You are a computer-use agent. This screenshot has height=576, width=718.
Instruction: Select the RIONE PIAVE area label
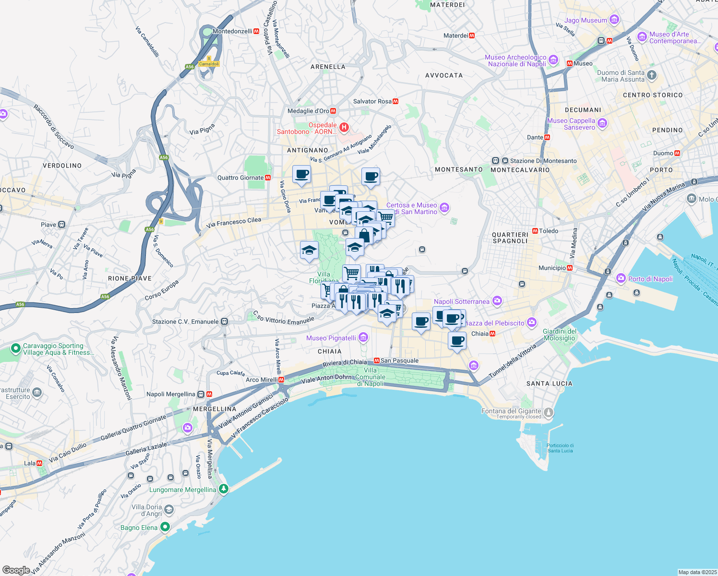pyautogui.click(x=130, y=278)
